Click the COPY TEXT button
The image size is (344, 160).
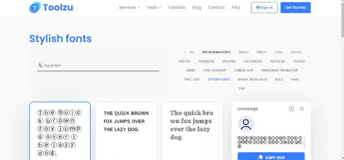(x=271, y=157)
